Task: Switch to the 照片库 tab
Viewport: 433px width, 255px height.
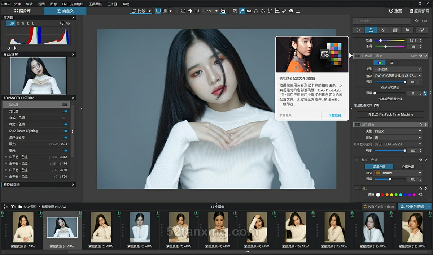Action: pos(22,11)
